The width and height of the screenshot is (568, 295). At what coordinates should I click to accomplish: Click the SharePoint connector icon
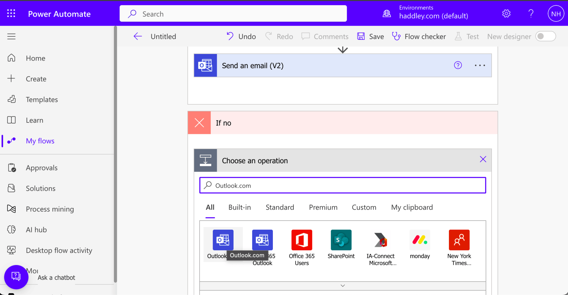click(341, 240)
